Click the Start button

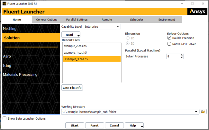[x=75, y=125]
